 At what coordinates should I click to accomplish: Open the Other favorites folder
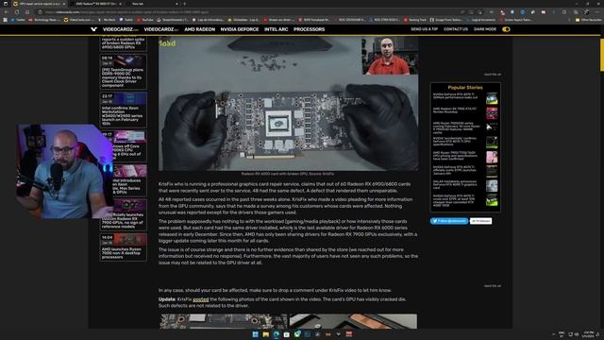pyautogui.click(x=588, y=20)
